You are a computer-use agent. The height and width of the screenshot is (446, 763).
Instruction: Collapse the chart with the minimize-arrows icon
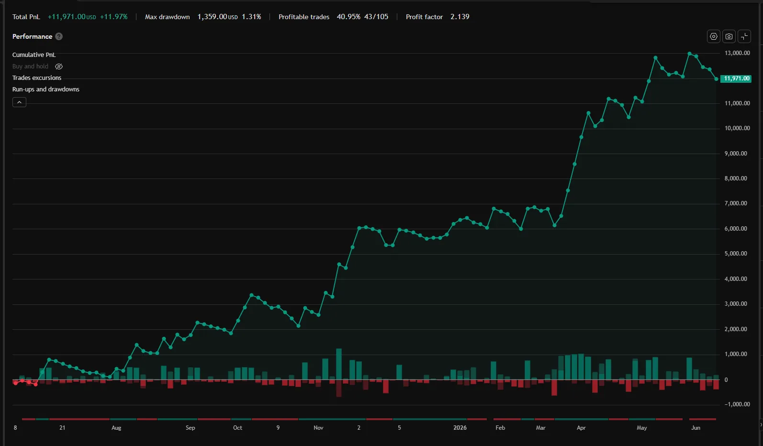click(744, 36)
